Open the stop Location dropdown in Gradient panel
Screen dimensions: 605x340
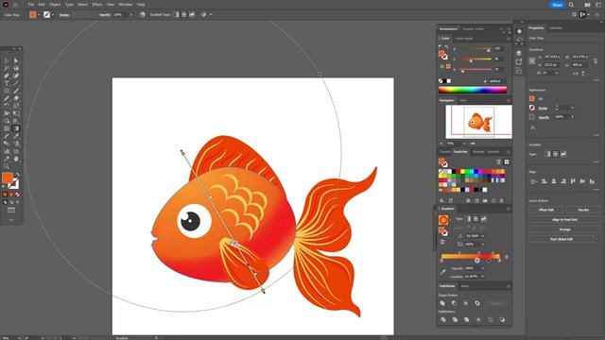pos(483,277)
